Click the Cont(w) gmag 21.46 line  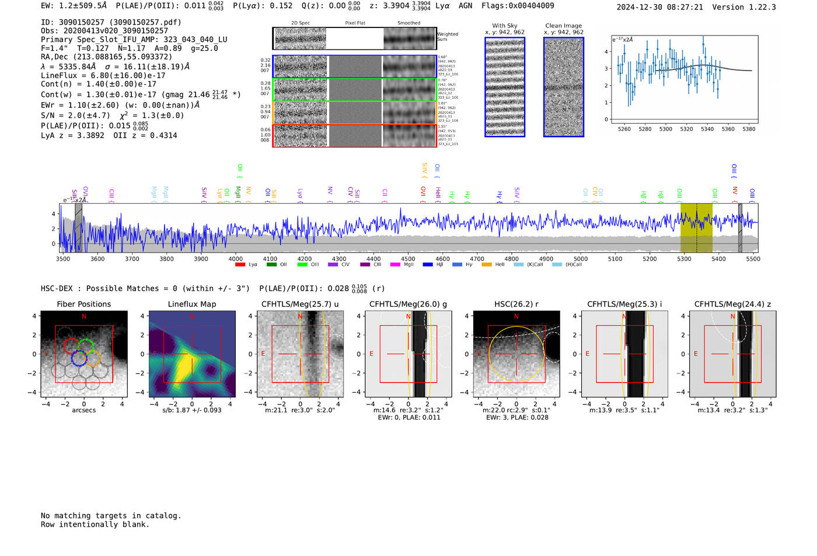point(141,94)
